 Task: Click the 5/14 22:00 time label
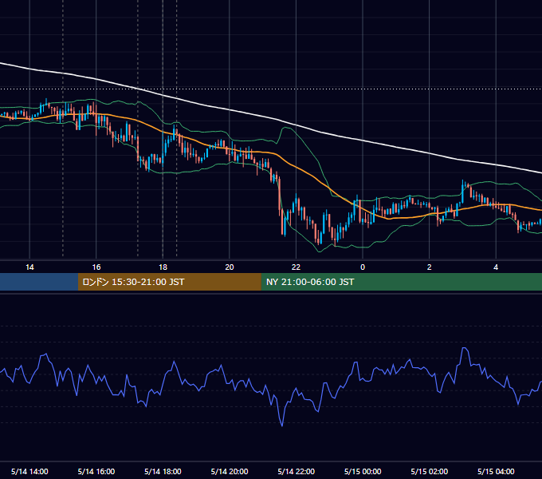[297, 471]
